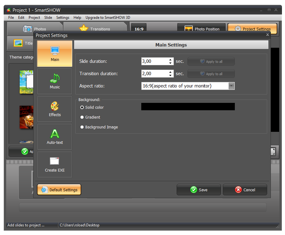Open the Project menu

pos(34,18)
